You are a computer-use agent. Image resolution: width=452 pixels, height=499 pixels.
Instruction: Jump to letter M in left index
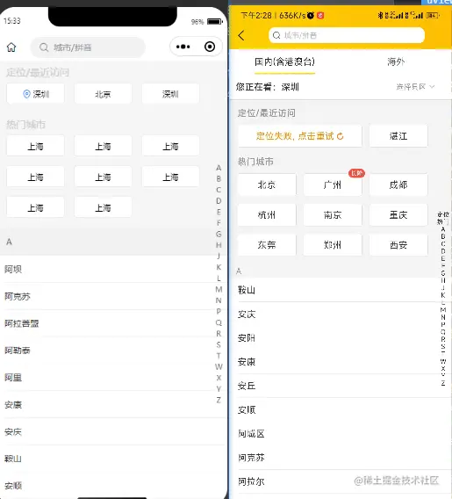point(219,289)
